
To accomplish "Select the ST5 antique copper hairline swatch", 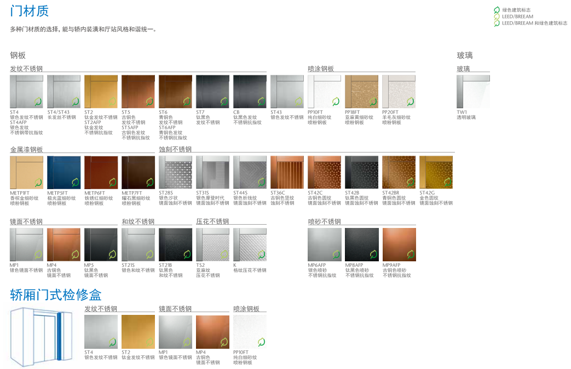I will (x=138, y=91).
